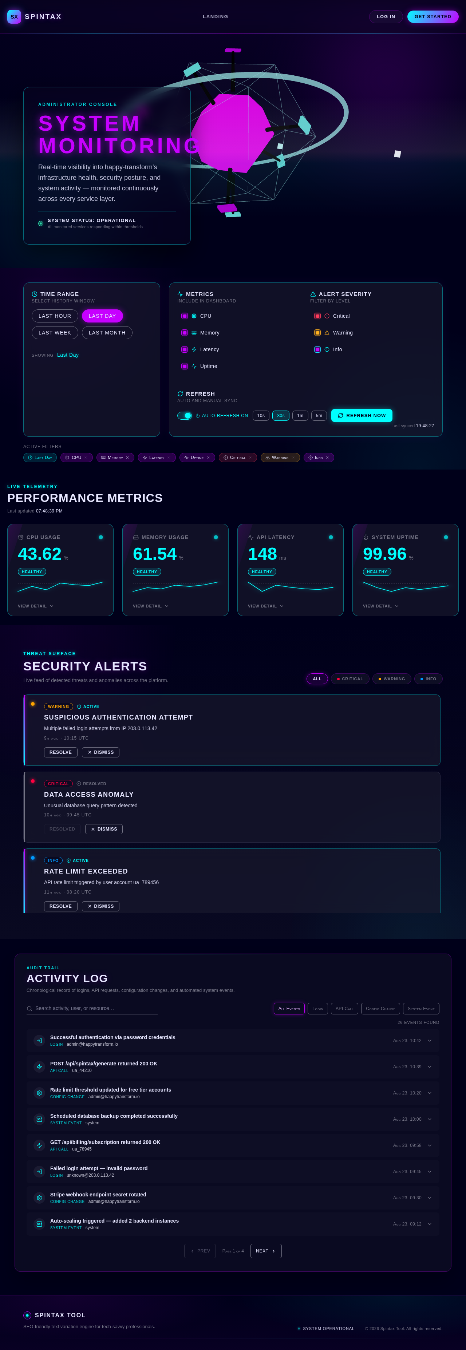This screenshot has width=466, height=1350.
Task: Filter alerts by Warning tab
Action: pyautogui.click(x=392, y=679)
